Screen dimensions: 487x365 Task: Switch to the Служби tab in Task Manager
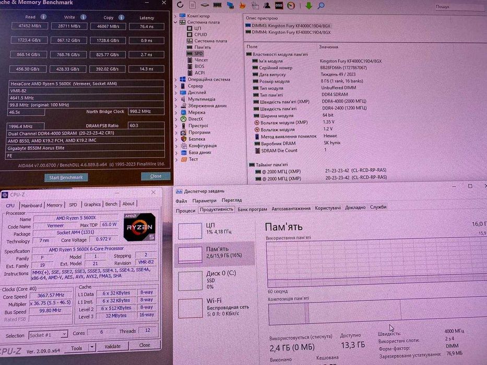click(x=378, y=207)
